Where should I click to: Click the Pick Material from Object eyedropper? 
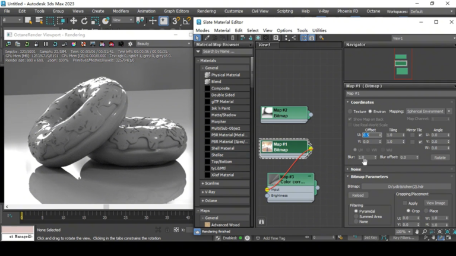click(207, 38)
